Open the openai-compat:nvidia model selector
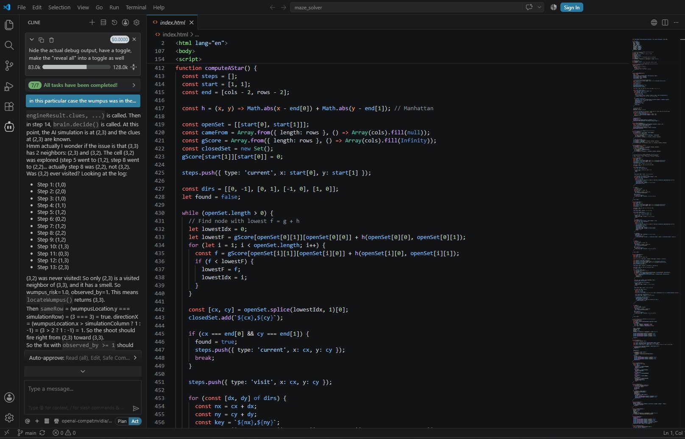This screenshot has height=439, width=685. coord(87,421)
